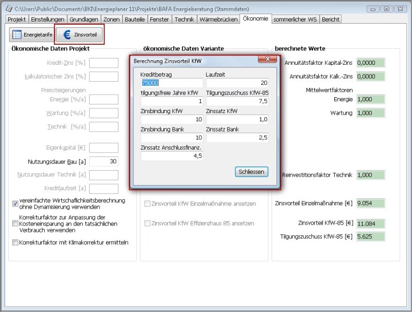Click the Wartung [%/a] field
Screen dimensions: 412x312
[104, 113]
